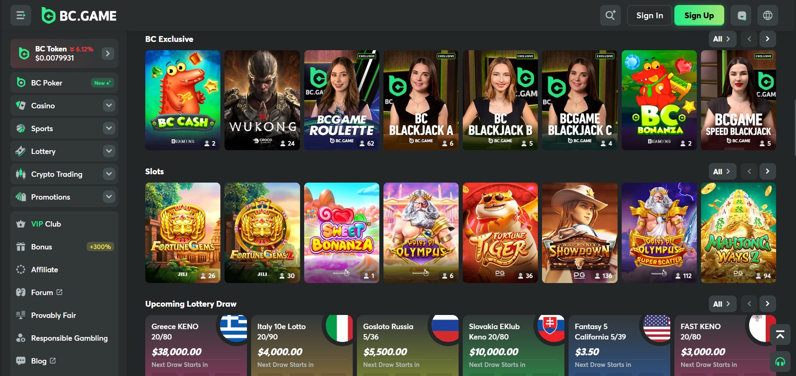Open the BC Token price arrow
Image resolution: width=796 pixels, height=376 pixels.
[108, 54]
